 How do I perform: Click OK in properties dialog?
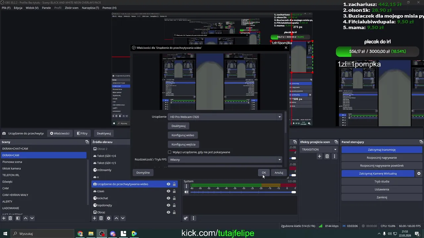tap(264, 173)
